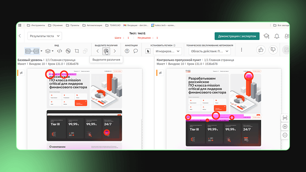306x172 pixels.
Task: Open the Инструменты bookmarks folder
Action: click(x=36, y=25)
